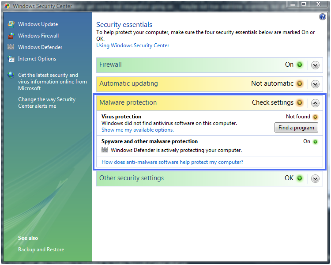Click the globe icon beside latest security info
Viewport: 331px width, 265px height.
tap(11, 75)
